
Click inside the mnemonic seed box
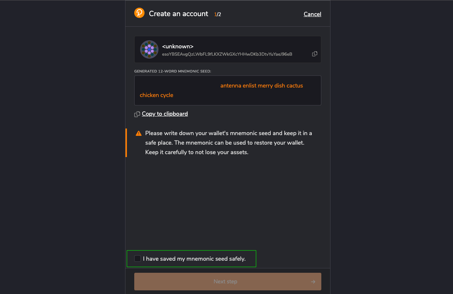point(227,90)
